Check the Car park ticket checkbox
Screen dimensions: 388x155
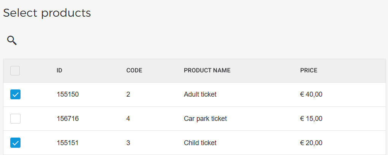point(15,119)
